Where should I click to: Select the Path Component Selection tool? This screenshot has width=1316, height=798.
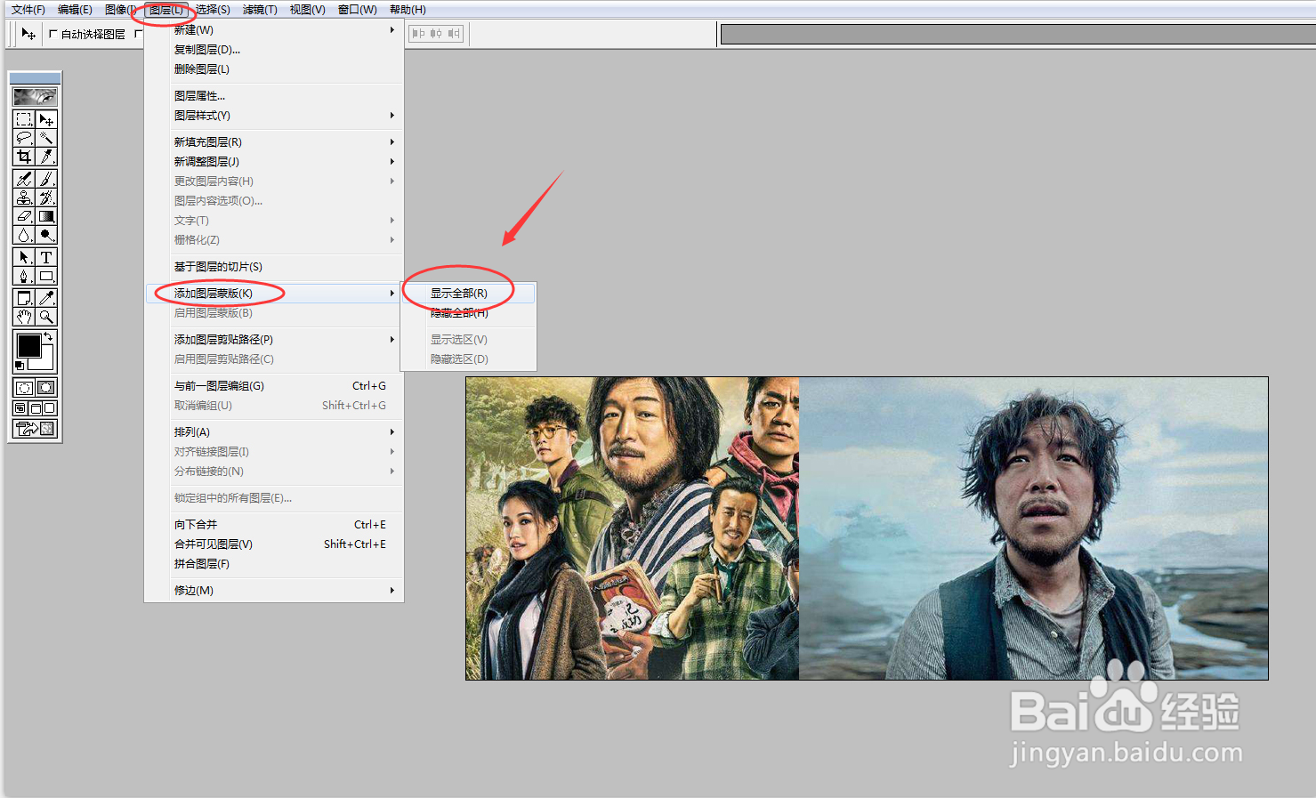[x=24, y=257]
